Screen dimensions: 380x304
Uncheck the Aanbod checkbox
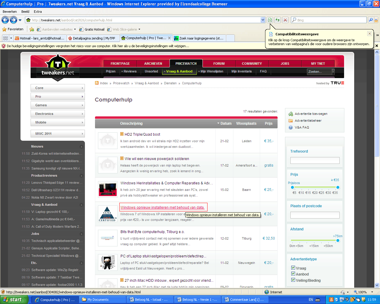[x=293, y=274]
